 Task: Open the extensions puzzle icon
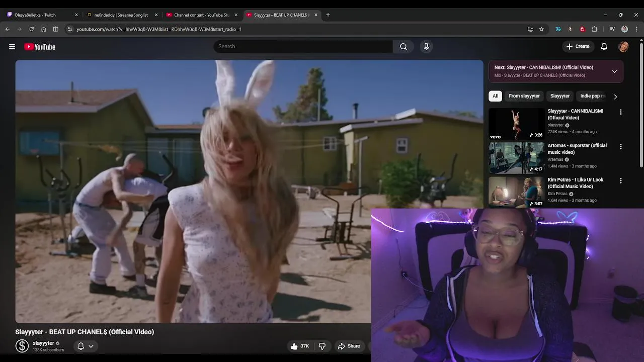594,29
